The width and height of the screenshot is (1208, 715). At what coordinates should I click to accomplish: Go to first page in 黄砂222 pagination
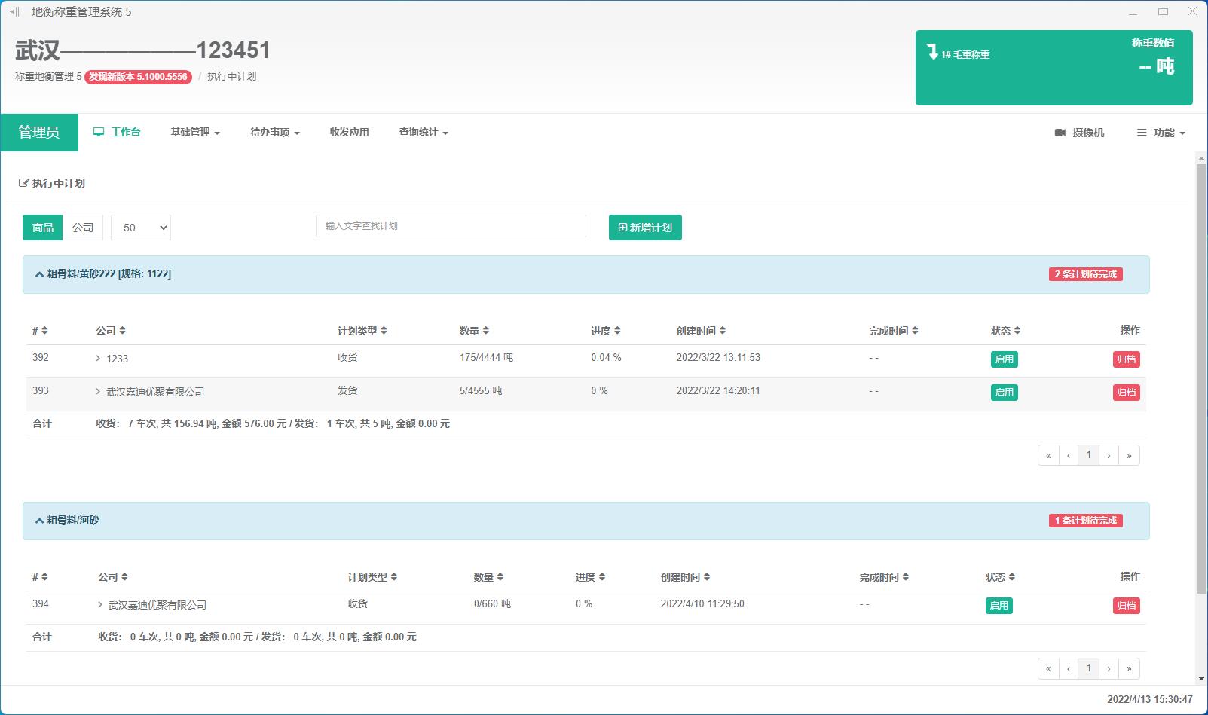(1048, 455)
